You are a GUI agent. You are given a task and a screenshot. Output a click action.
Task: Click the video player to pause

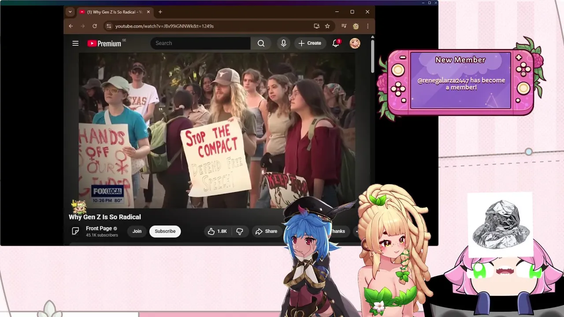[217, 130]
